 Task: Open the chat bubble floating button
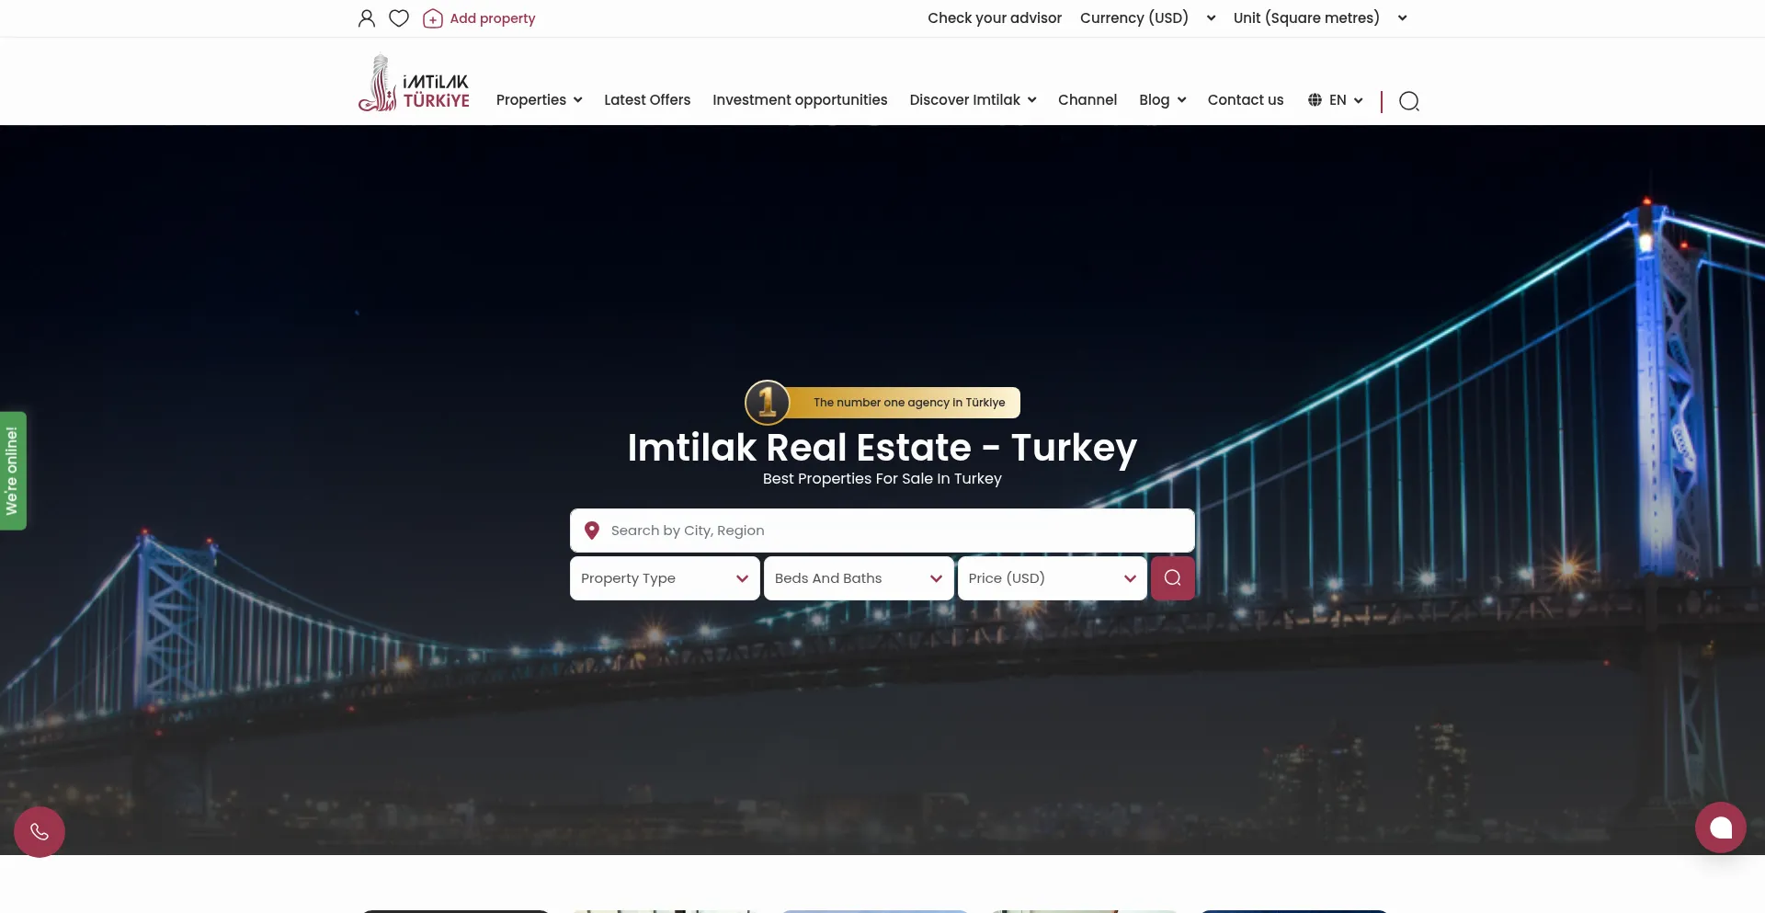tap(1721, 827)
